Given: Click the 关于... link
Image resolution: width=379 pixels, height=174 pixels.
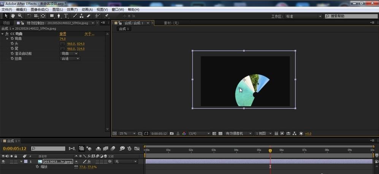Looking at the screenshot, I should [x=89, y=34].
